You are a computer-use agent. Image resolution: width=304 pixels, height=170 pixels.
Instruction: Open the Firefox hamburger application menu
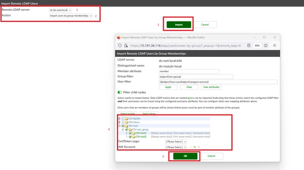click(275, 45)
